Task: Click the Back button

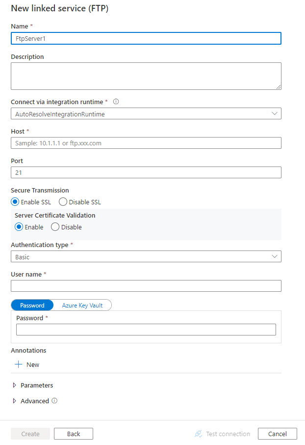Action: 73,434
